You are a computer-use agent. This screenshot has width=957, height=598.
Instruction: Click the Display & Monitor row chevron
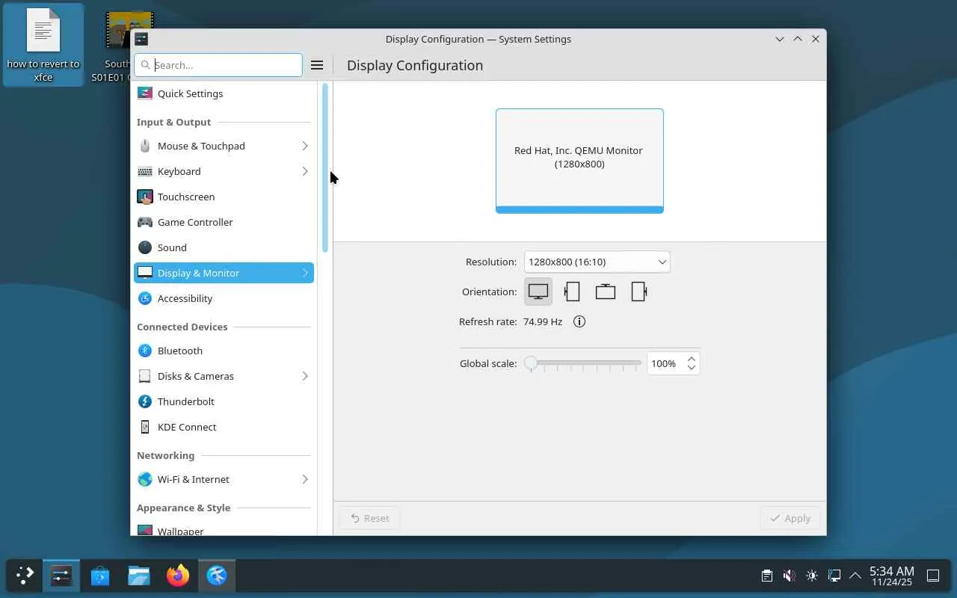[x=305, y=273]
